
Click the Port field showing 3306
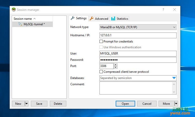click(x=106, y=66)
